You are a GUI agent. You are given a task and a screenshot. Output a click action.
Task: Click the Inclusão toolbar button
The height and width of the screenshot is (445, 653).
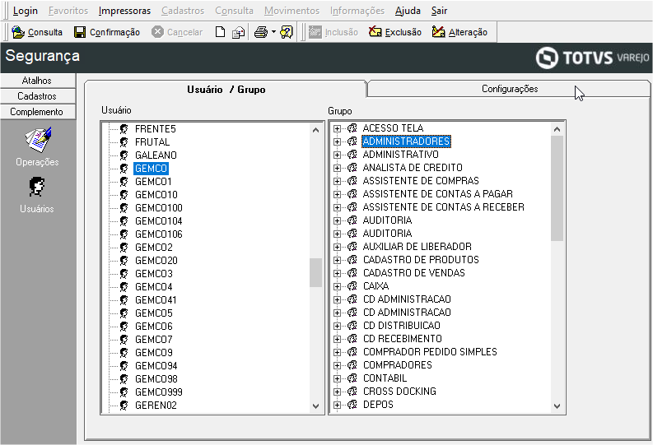[x=333, y=32]
